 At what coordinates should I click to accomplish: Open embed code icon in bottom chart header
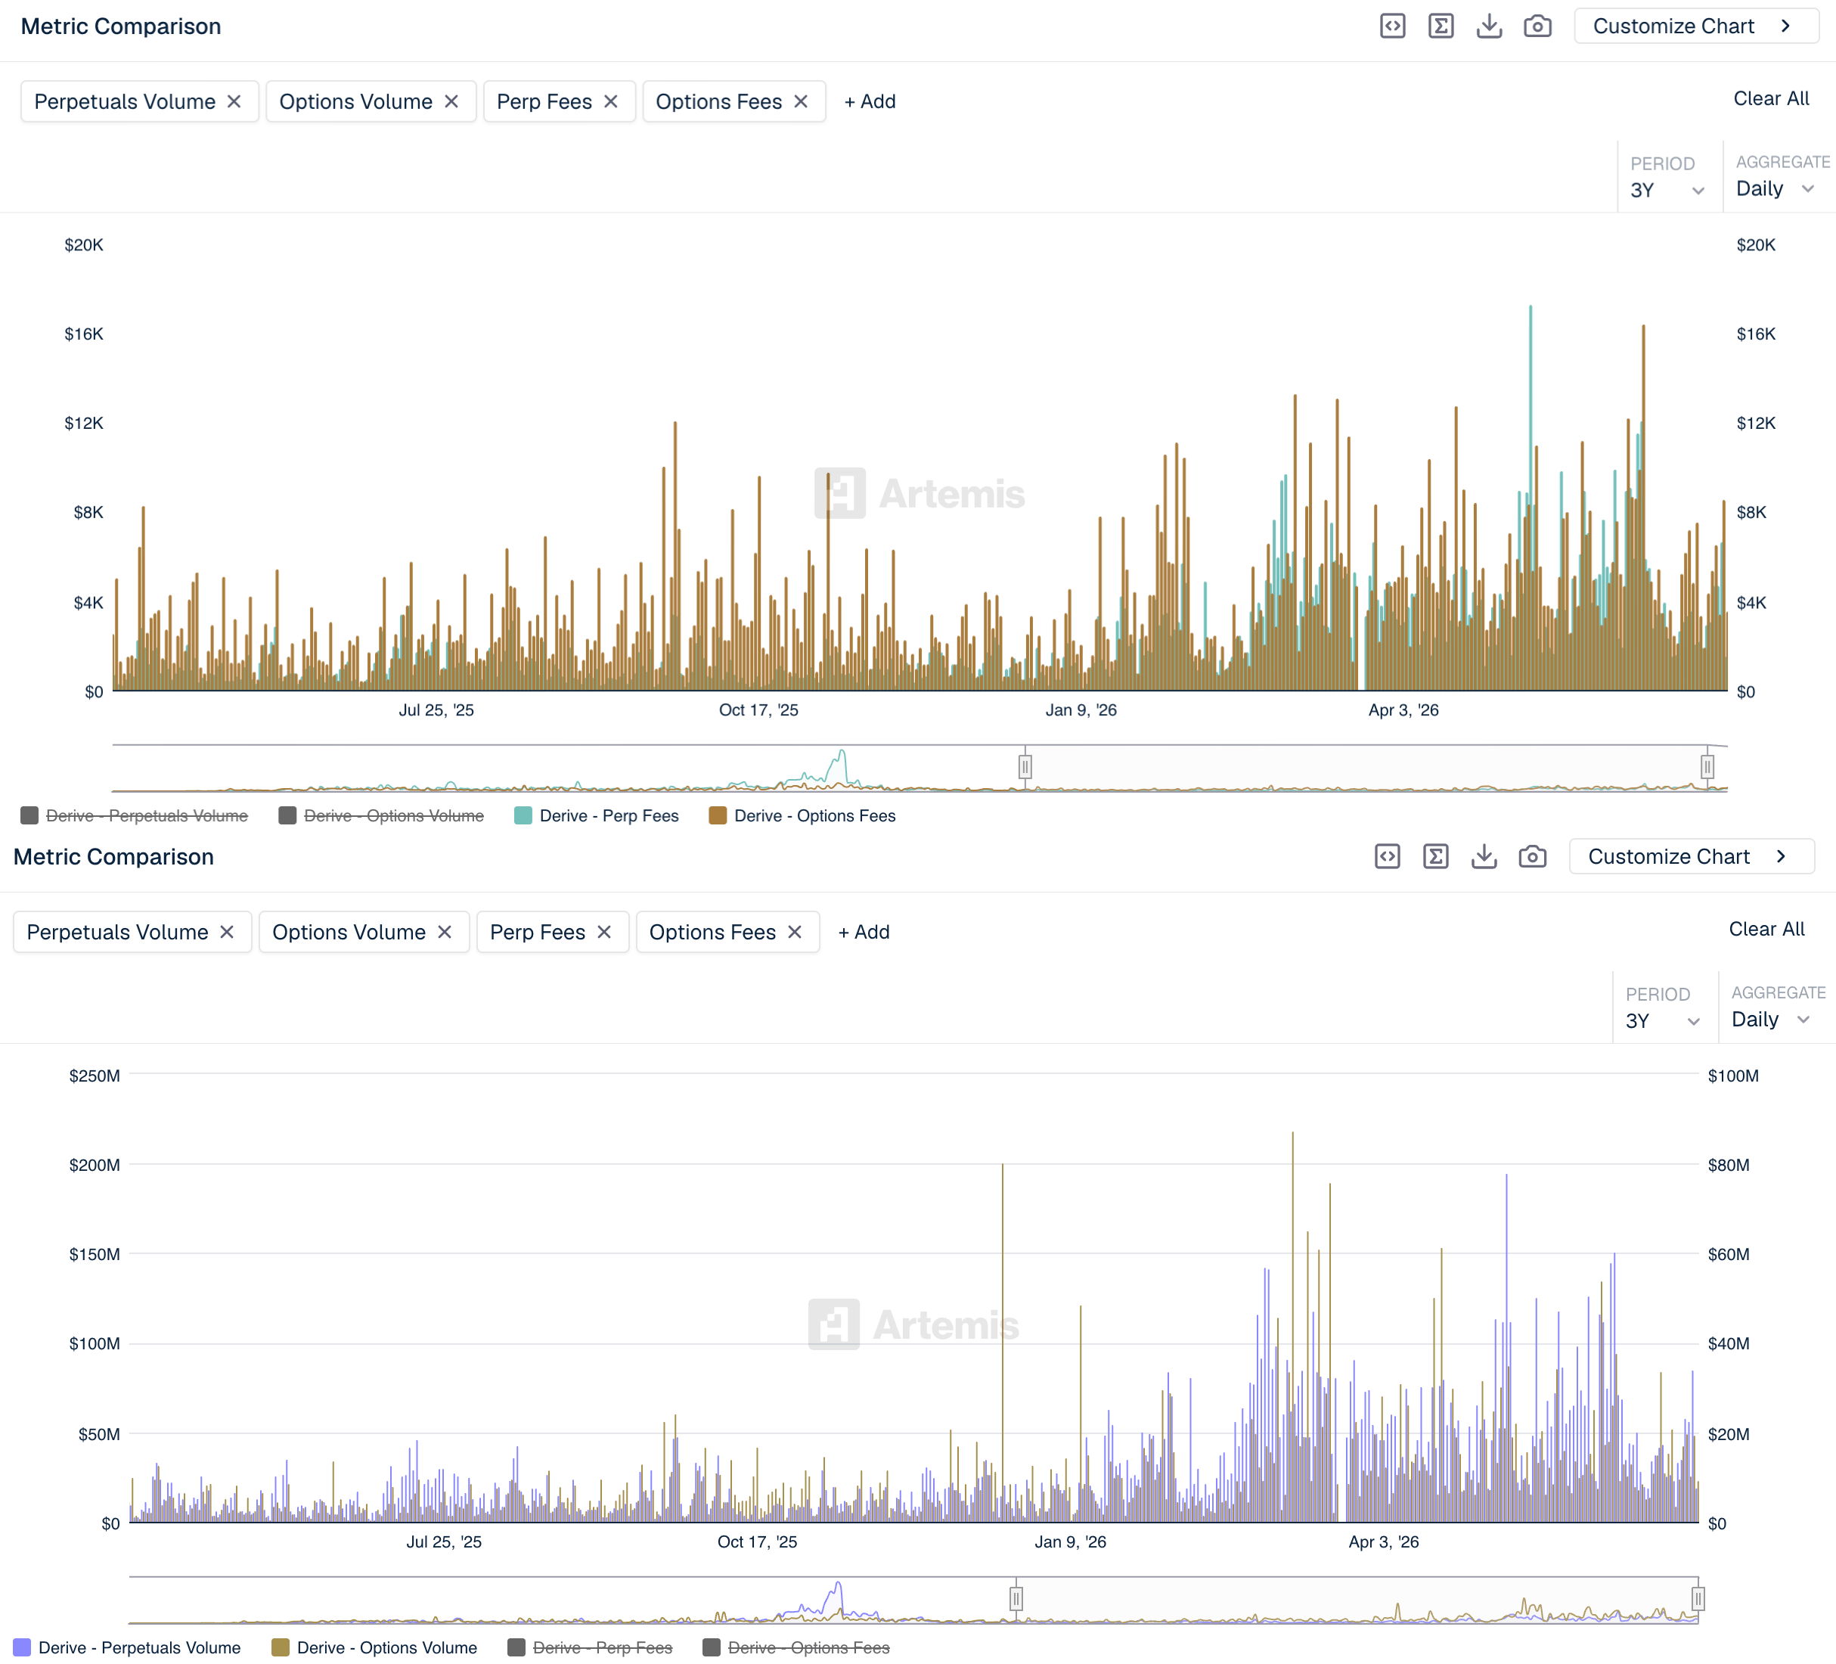click(x=1387, y=856)
